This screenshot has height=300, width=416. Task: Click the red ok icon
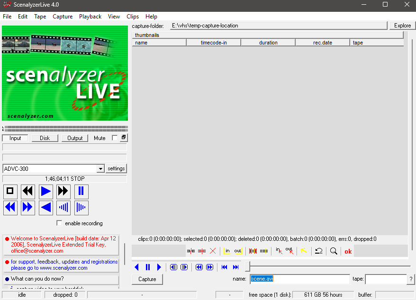click(x=348, y=251)
